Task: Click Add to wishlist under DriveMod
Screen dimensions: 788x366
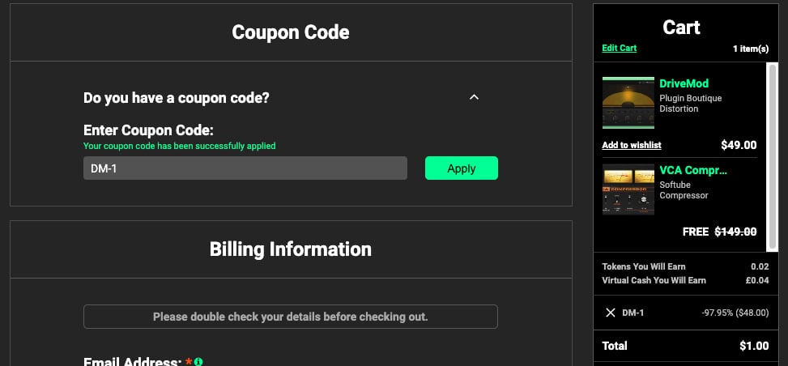Action: [632, 145]
